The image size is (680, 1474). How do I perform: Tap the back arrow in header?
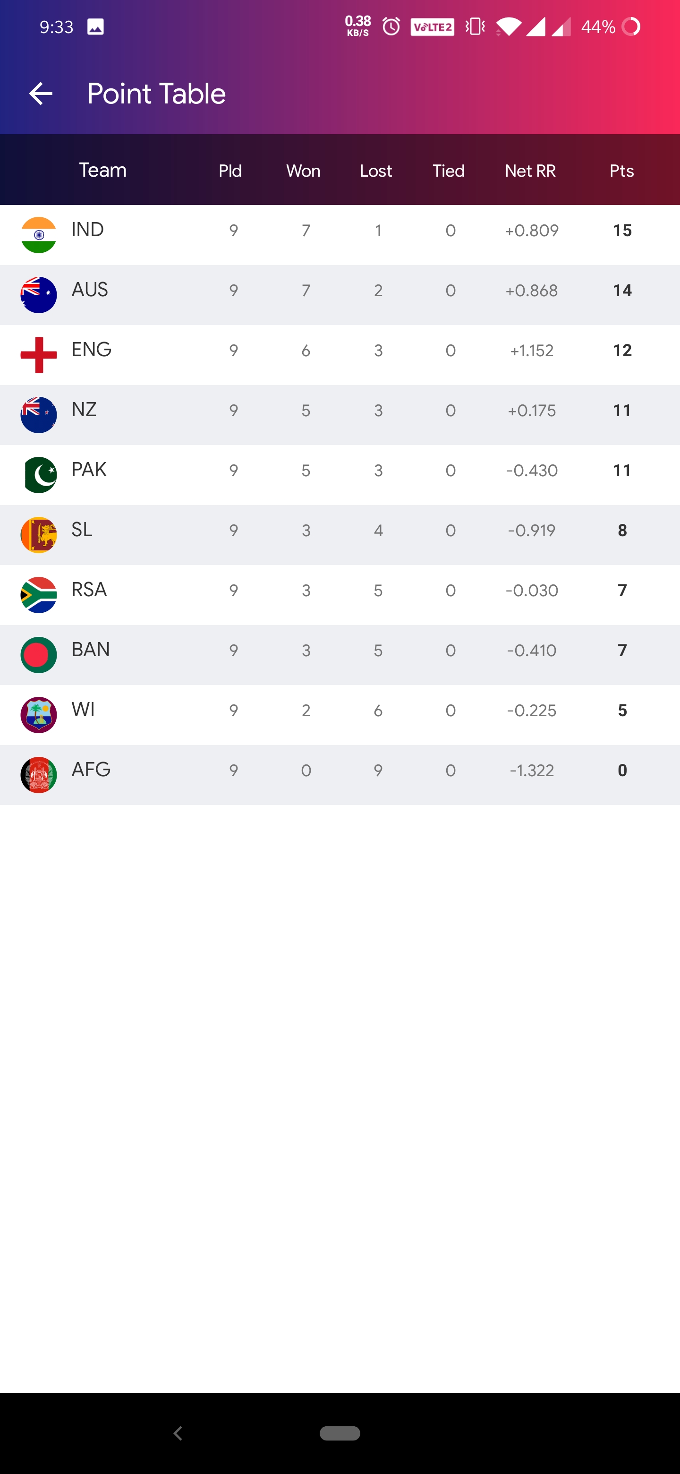41,94
